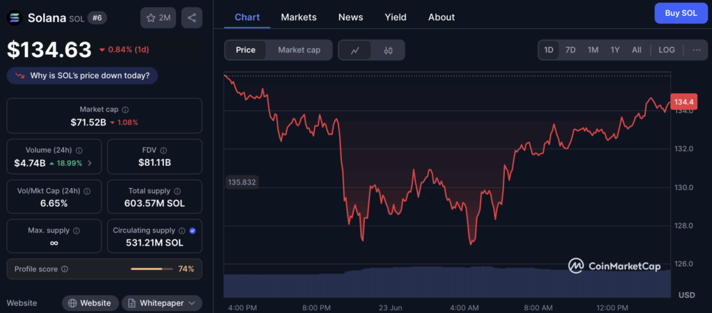Select the 1M time range
The image size is (712, 313).
(x=592, y=50)
